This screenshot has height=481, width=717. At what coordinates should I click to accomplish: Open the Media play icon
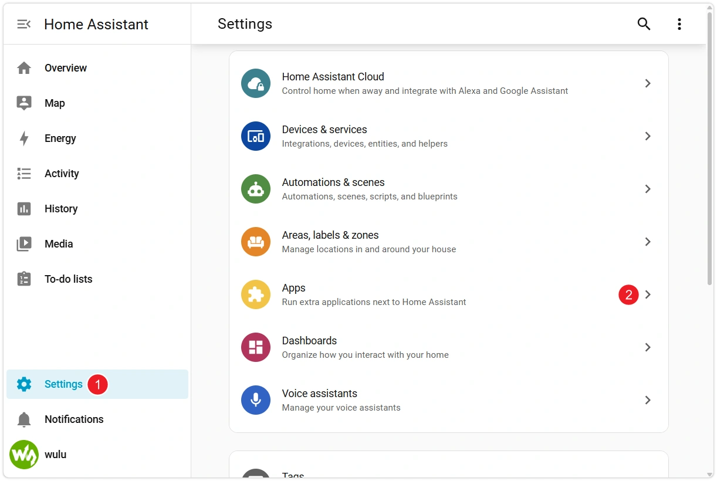click(x=24, y=244)
